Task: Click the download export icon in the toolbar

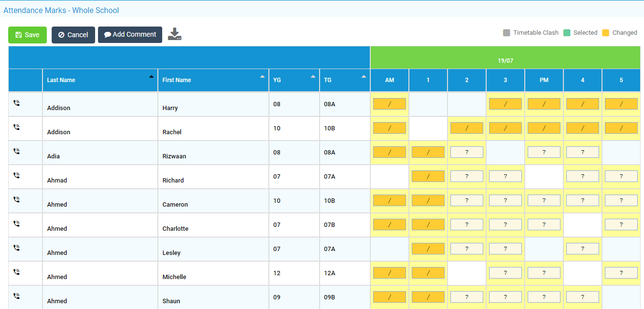Action: tap(175, 34)
